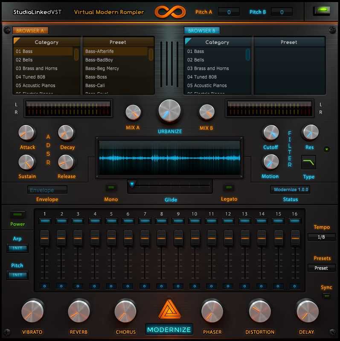Click the Attack knob

[x=26, y=133]
